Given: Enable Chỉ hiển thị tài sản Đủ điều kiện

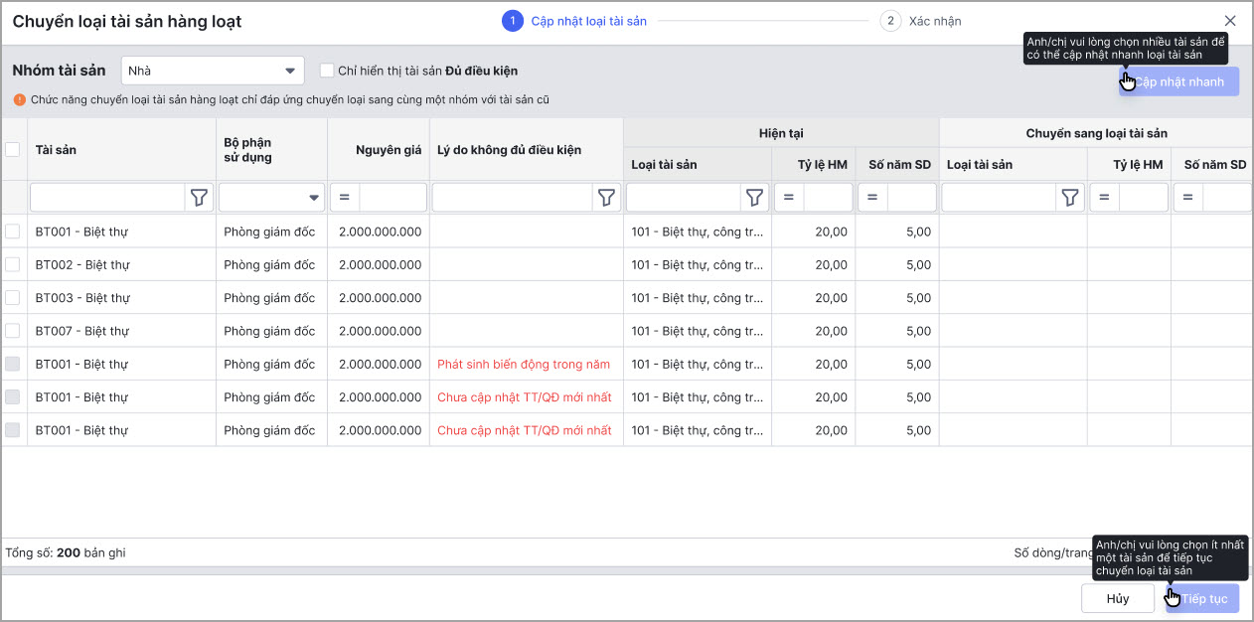Looking at the screenshot, I should [x=326, y=71].
